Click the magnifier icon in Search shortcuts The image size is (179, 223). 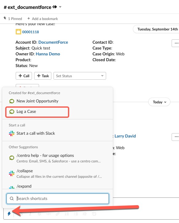tap(12, 198)
